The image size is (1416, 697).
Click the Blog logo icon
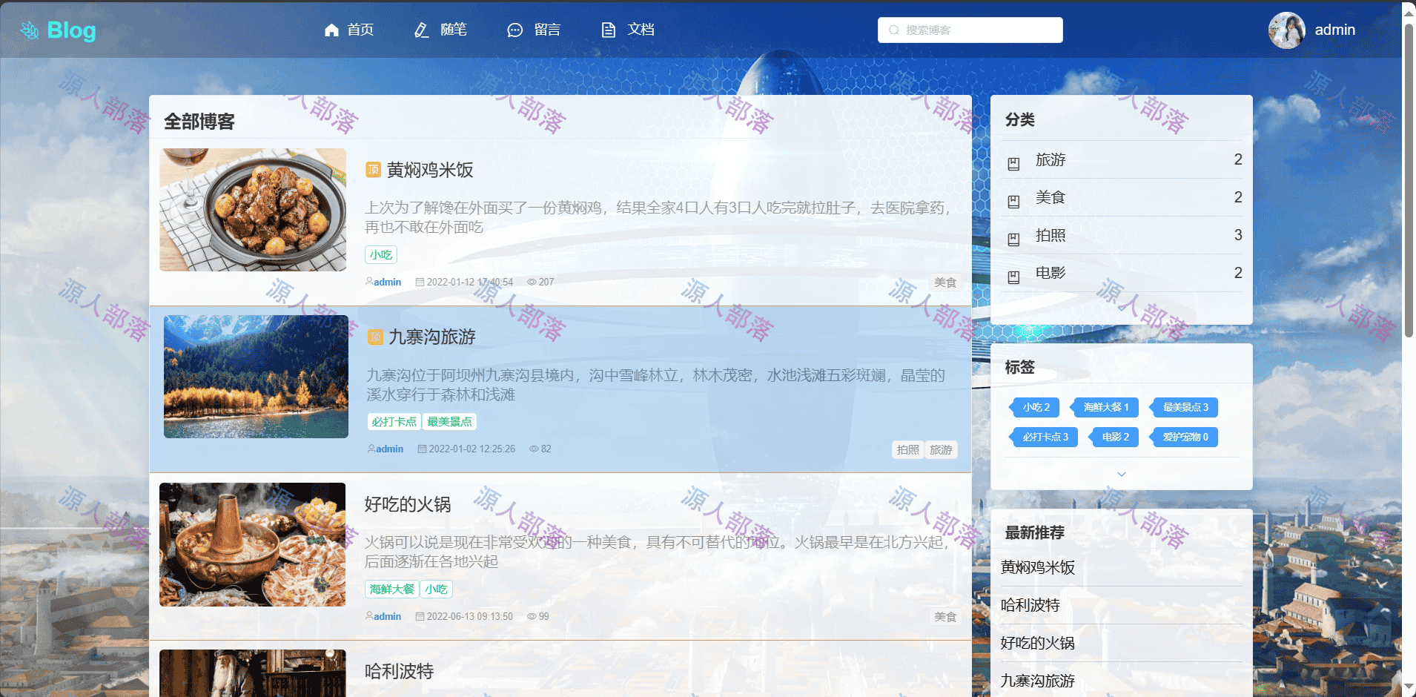[x=30, y=30]
